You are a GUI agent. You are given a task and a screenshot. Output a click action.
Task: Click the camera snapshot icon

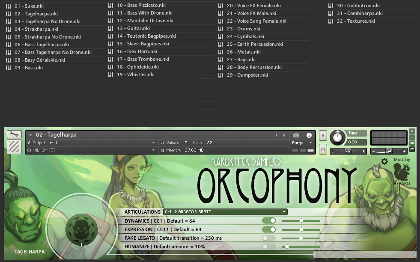[x=296, y=135]
